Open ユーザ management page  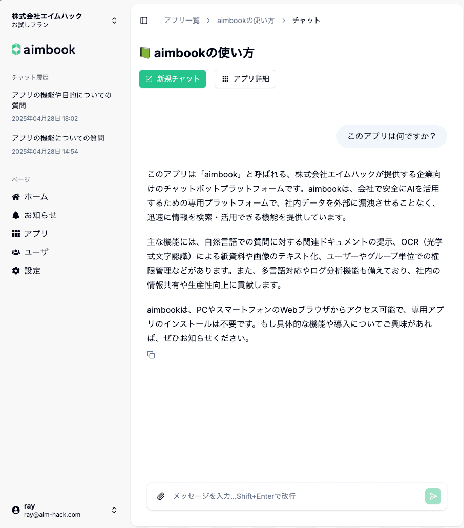(x=36, y=252)
